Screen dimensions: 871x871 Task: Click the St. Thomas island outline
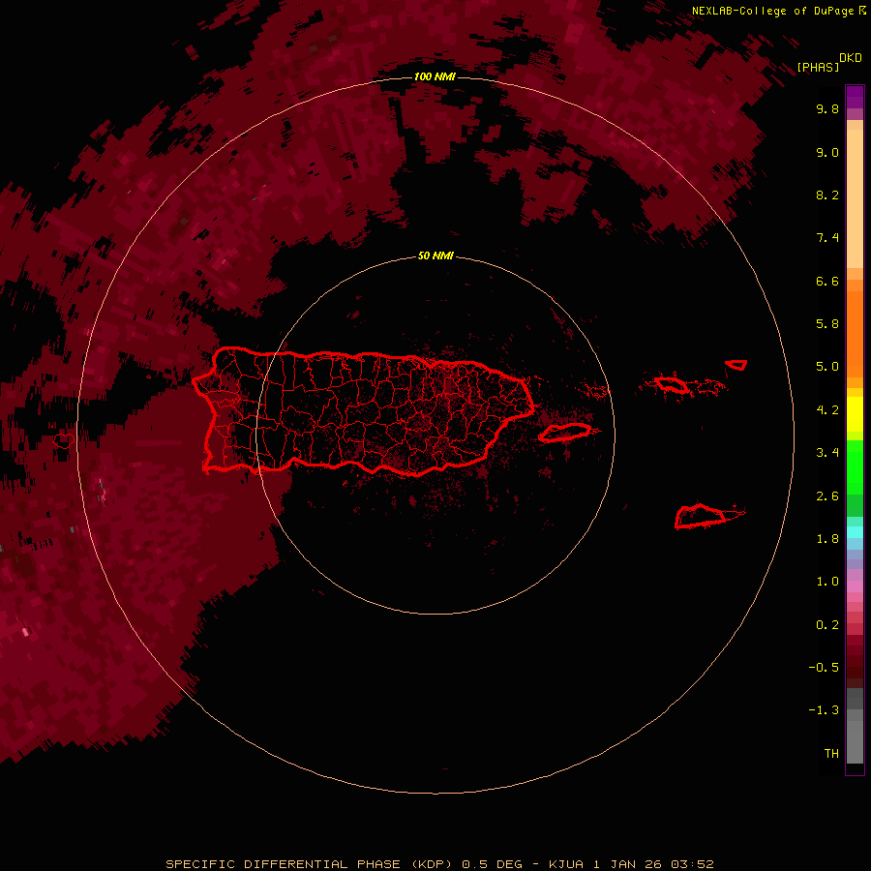coord(672,384)
